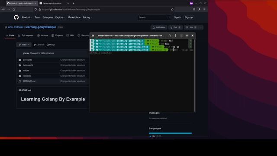Click the new tab icon in terminal header

(93, 36)
